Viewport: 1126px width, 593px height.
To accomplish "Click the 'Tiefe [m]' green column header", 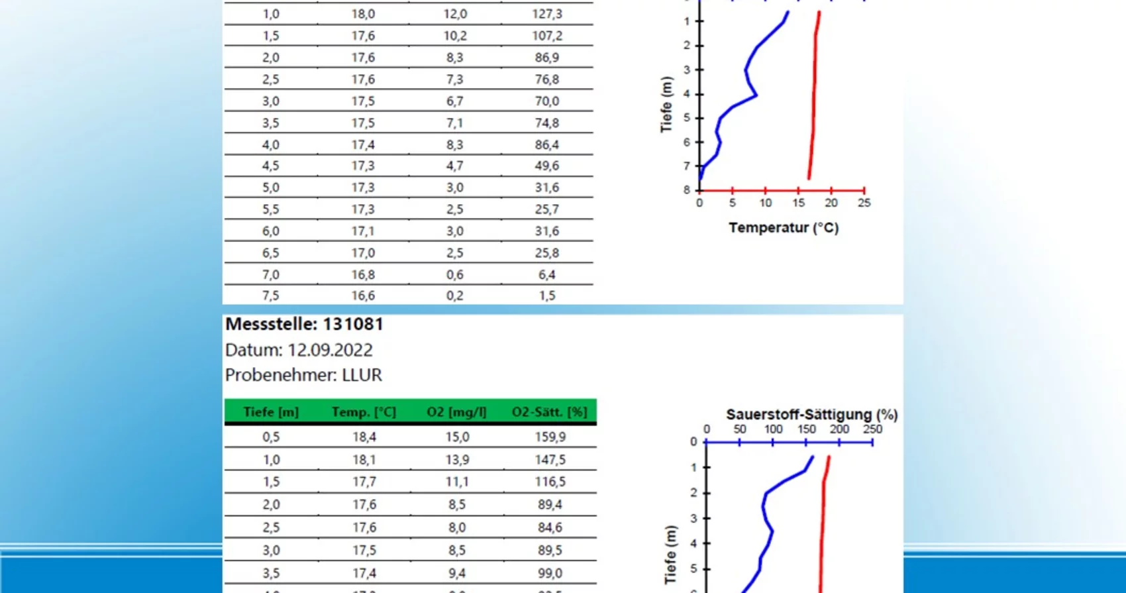I will click(271, 412).
